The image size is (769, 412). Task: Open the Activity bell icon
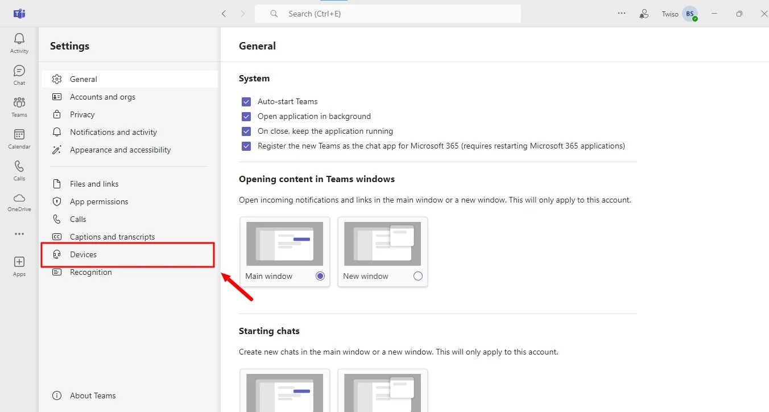(19, 39)
